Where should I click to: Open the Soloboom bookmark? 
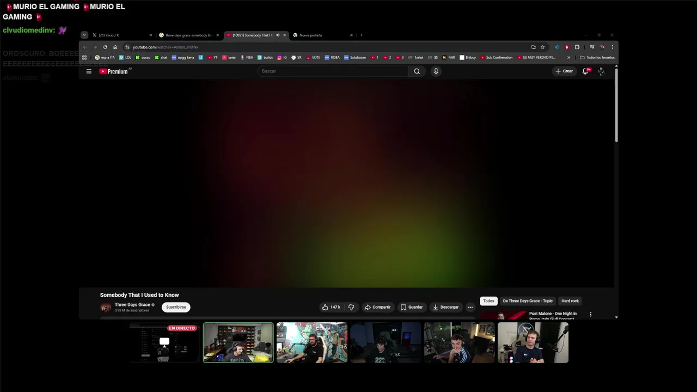[x=355, y=57]
